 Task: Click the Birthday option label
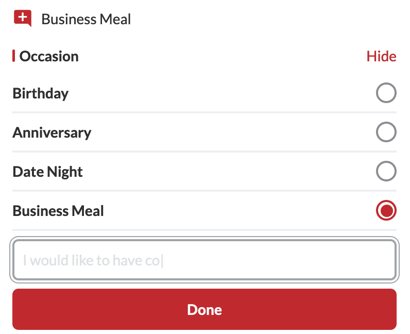coord(41,93)
